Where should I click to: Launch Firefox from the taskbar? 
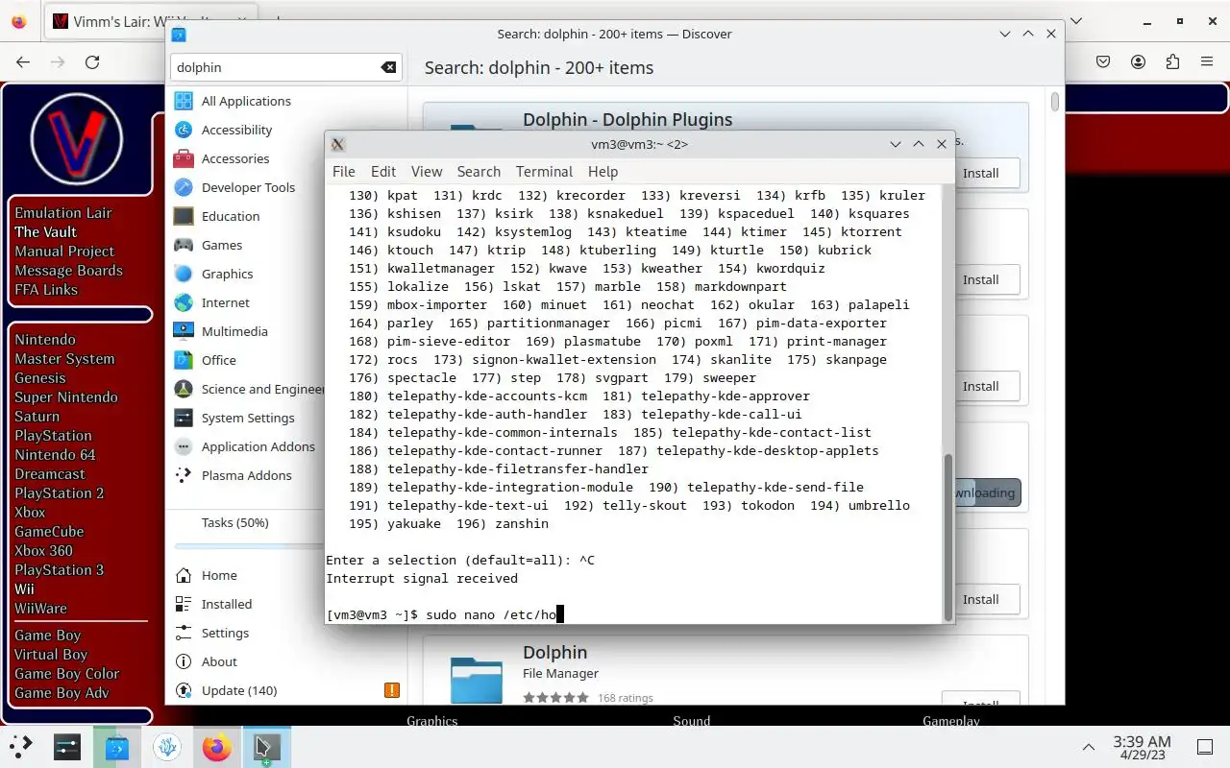click(217, 747)
